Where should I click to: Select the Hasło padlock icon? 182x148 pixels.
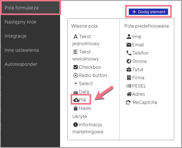click(x=76, y=108)
